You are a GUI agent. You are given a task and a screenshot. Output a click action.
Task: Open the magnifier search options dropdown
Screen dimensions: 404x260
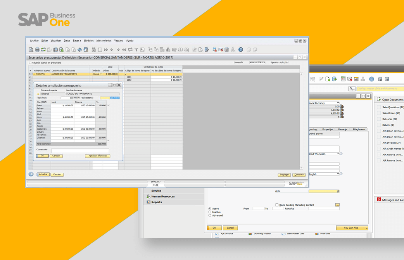(352, 89)
